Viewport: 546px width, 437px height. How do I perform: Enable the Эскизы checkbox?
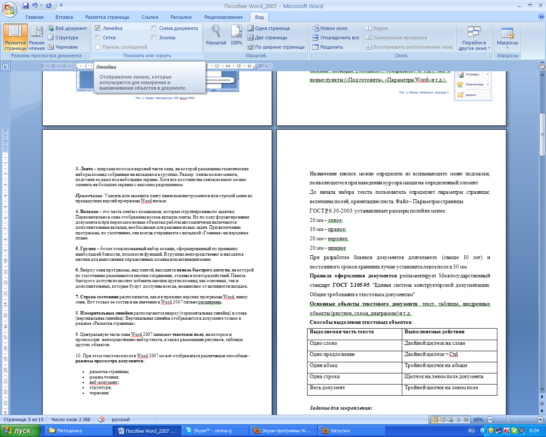pos(154,38)
